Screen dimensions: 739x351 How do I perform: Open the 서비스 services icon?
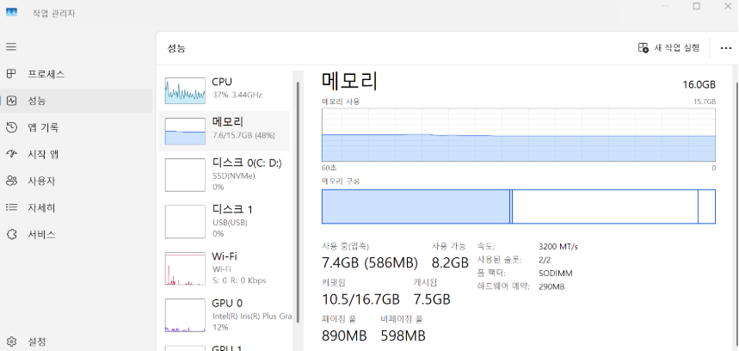pyautogui.click(x=11, y=234)
